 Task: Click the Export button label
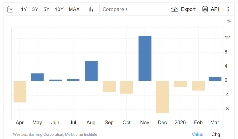coord(188,9)
